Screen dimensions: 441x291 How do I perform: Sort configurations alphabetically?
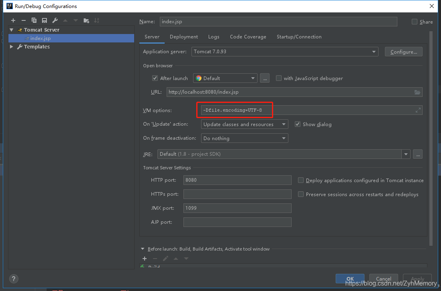97,20
